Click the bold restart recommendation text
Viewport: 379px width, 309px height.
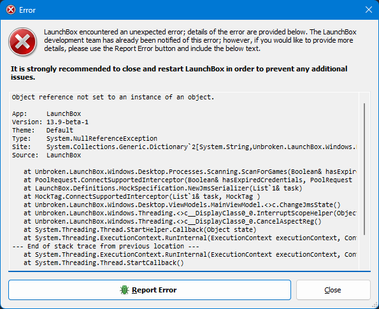(179, 73)
